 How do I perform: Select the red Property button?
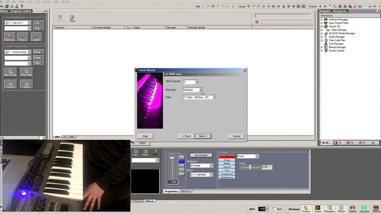[x=227, y=156]
